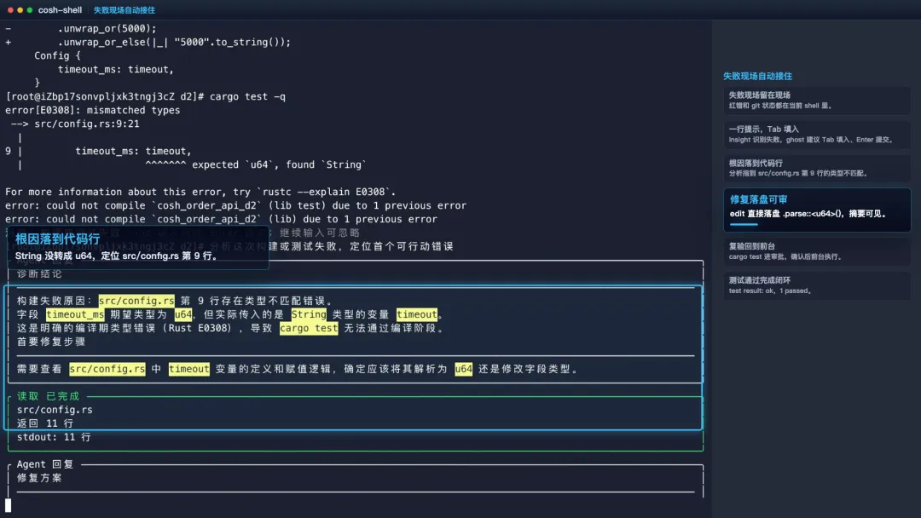
Task: Click the 返回 11 行 line
Action: (45, 423)
